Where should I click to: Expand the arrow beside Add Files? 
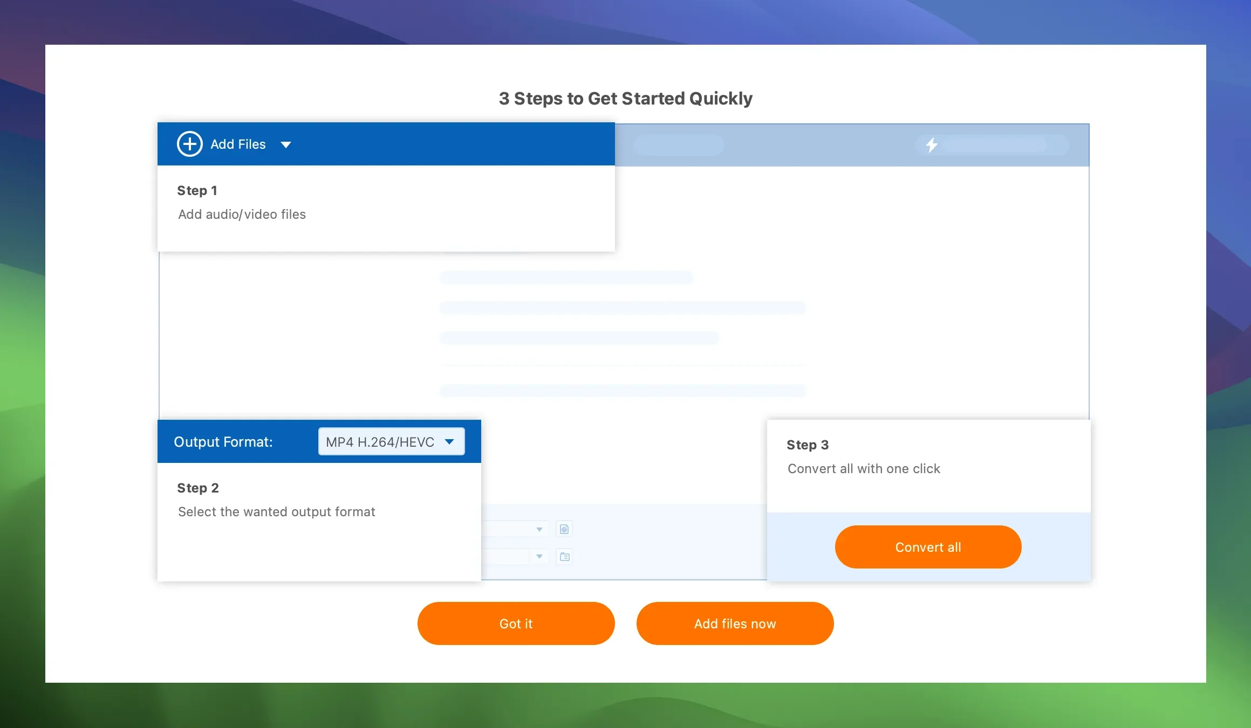286,144
